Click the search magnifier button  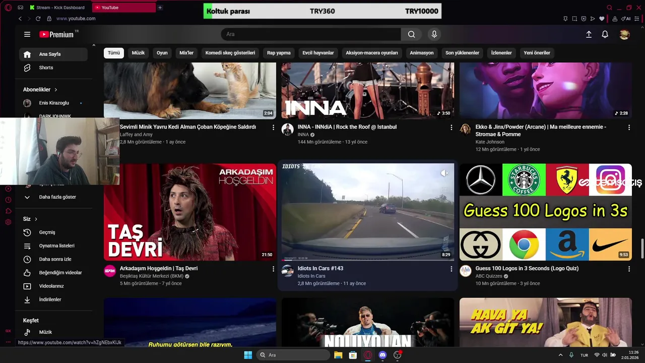[411, 34]
